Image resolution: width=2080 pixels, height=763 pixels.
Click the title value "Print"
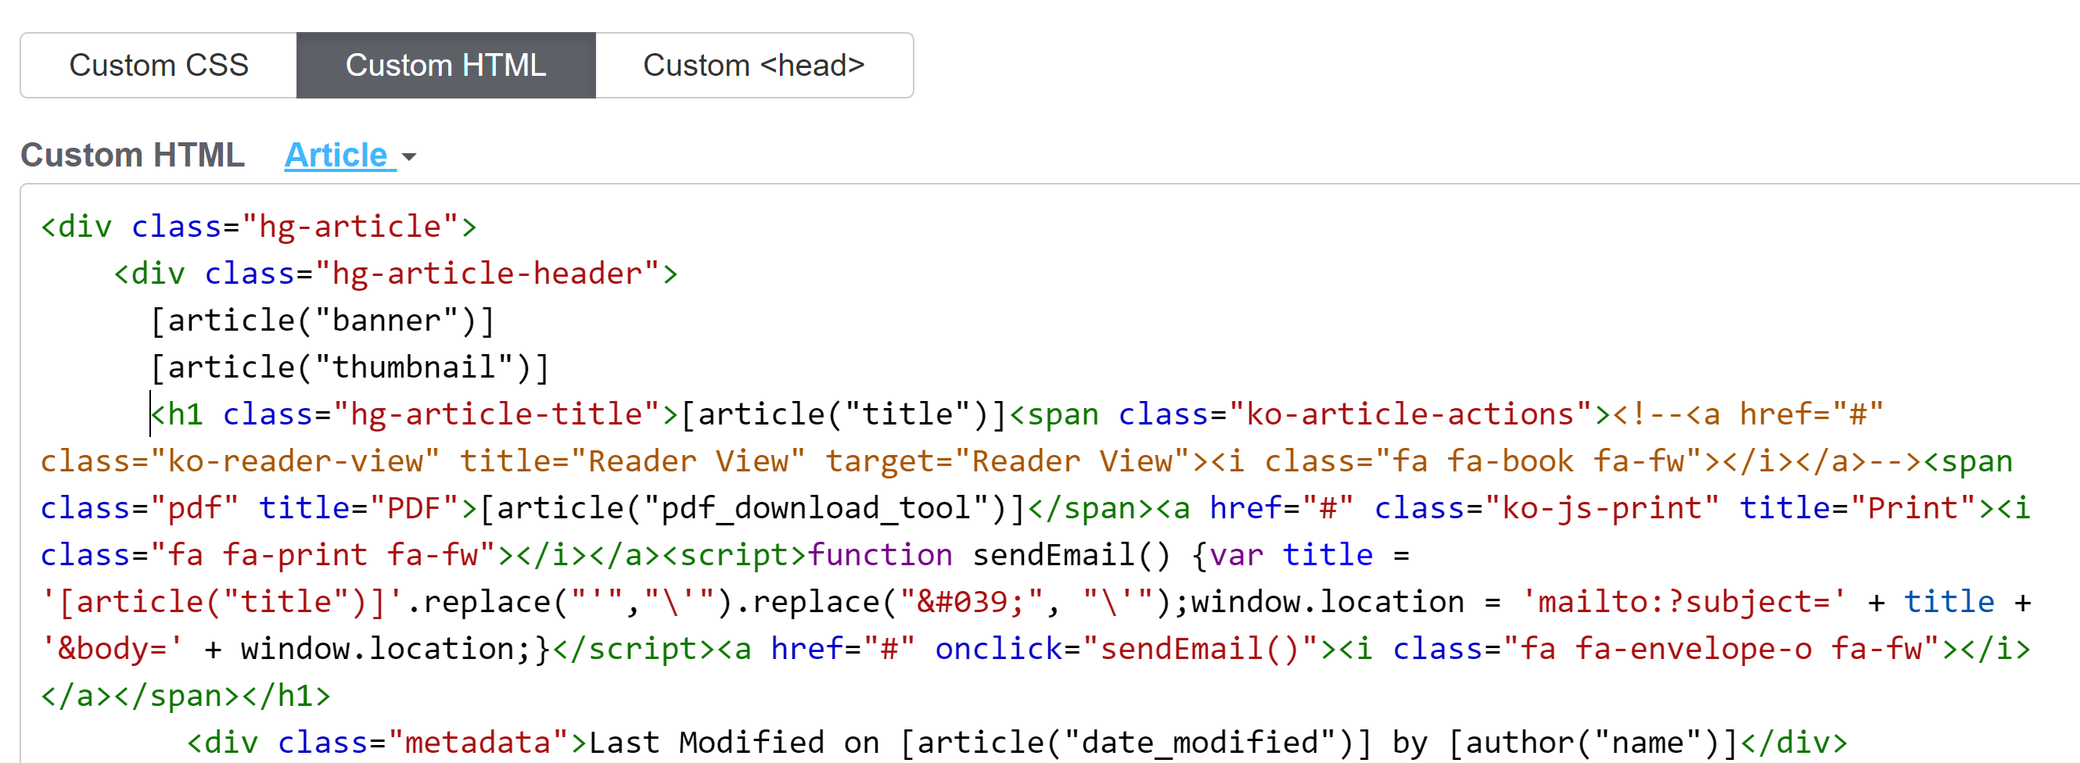click(1913, 508)
